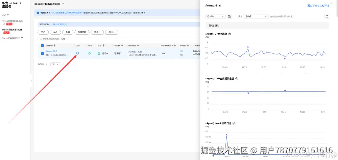Click the monitoring panel vertical scrollbar

point(337,9)
